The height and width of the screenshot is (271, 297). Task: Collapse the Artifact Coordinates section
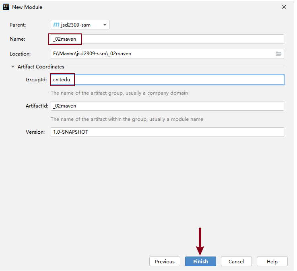13,67
